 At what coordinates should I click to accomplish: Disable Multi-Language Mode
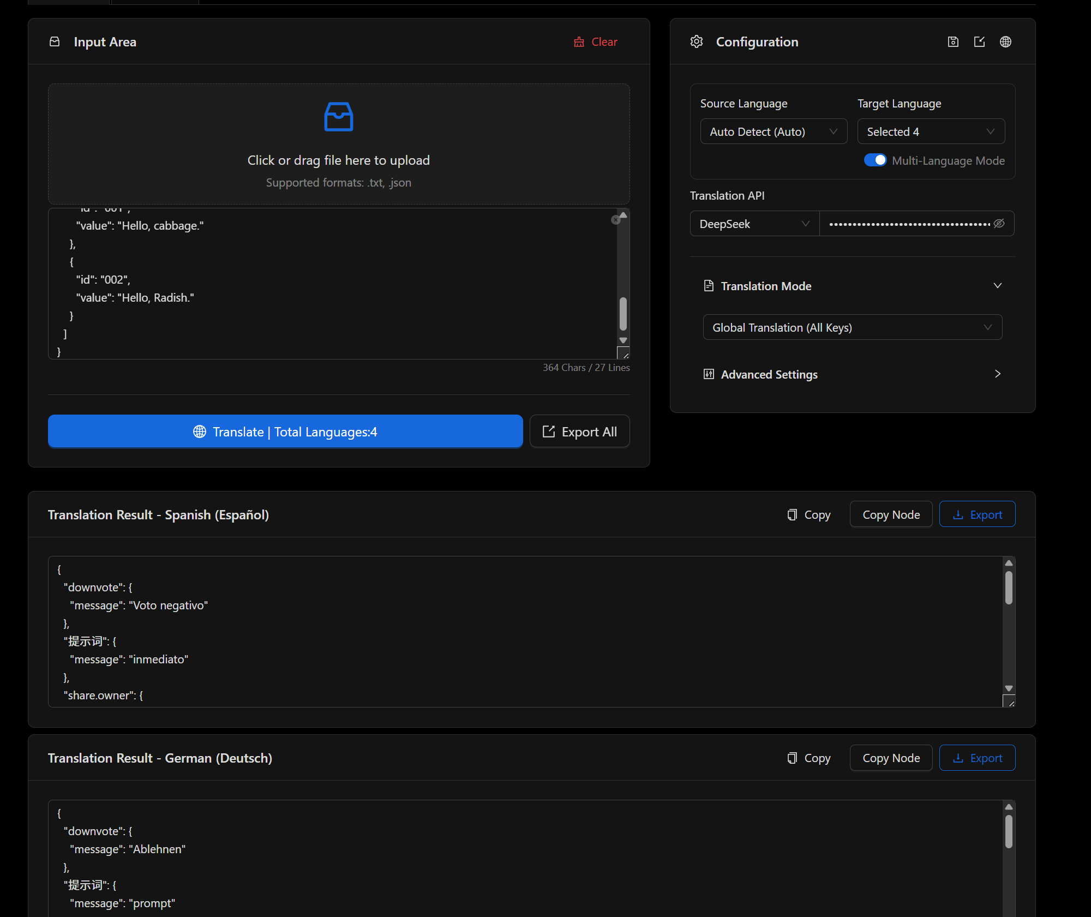pyautogui.click(x=875, y=160)
